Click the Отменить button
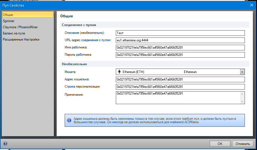The height and width of the screenshot is (150, 257). (x=243, y=144)
